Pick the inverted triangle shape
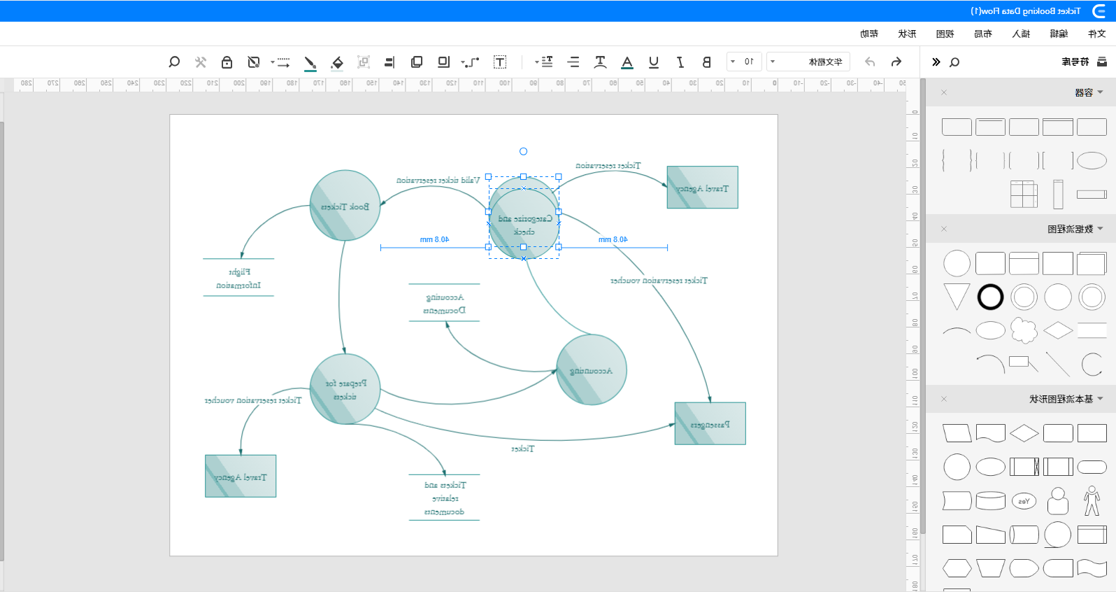Image resolution: width=1116 pixels, height=592 pixels. (x=957, y=297)
